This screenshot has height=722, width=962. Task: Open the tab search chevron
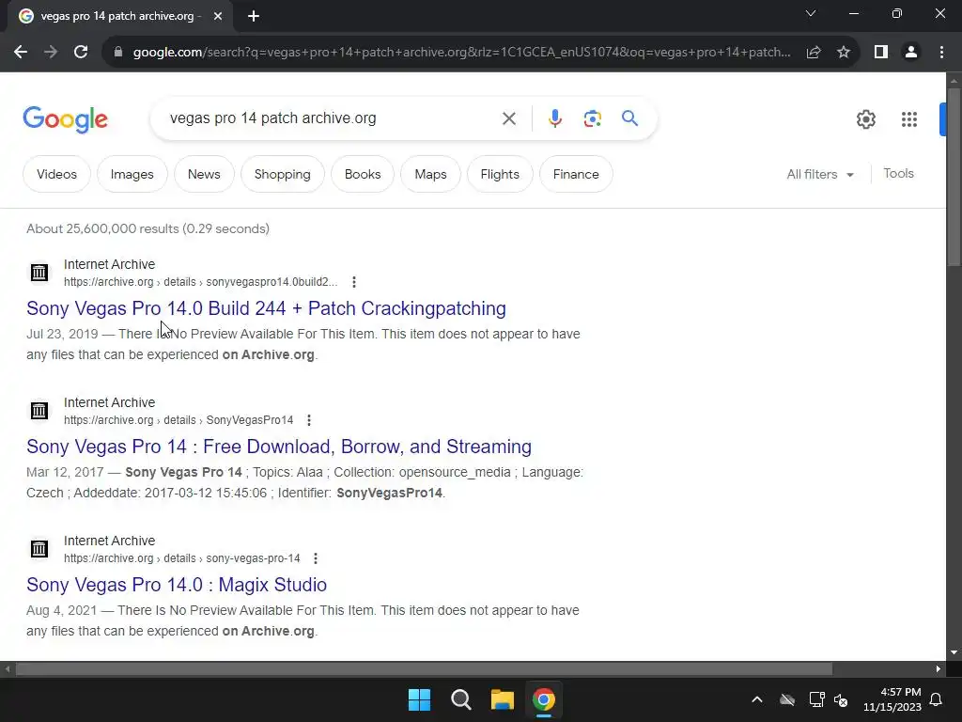(x=811, y=13)
